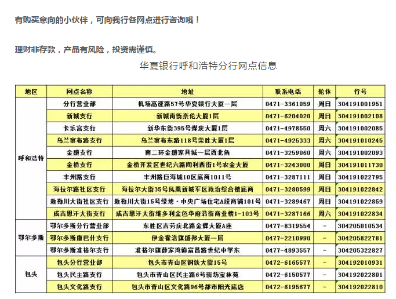Click the 鄂尔多斯康巴什支行 branch name
This screenshot has height=299, width=396.
pos(79,238)
